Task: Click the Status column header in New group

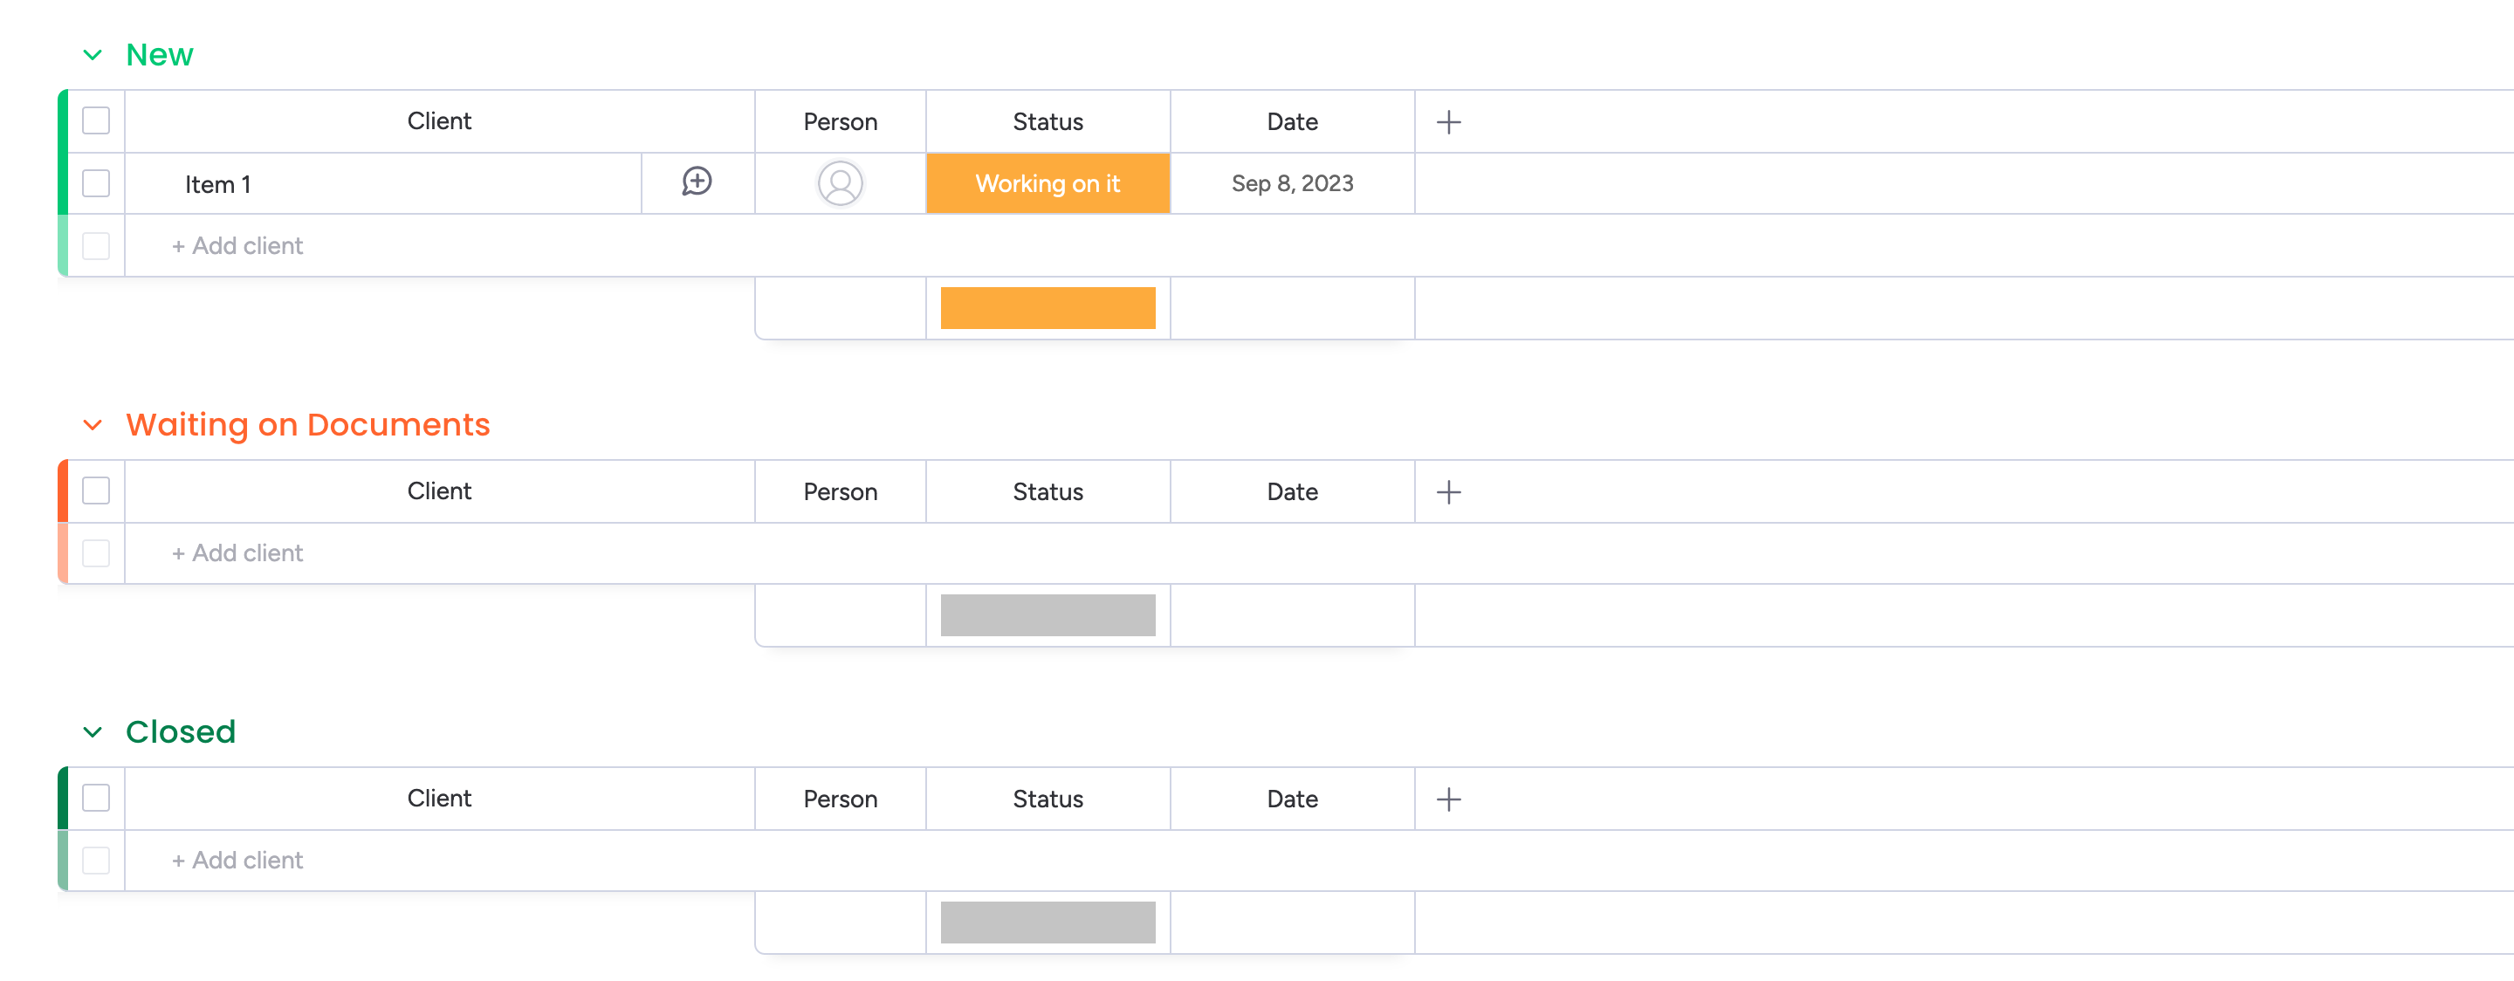Action: (x=1047, y=122)
